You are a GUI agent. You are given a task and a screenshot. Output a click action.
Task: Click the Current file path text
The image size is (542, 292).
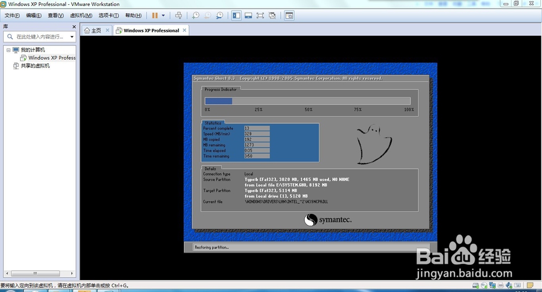(x=286, y=202)
